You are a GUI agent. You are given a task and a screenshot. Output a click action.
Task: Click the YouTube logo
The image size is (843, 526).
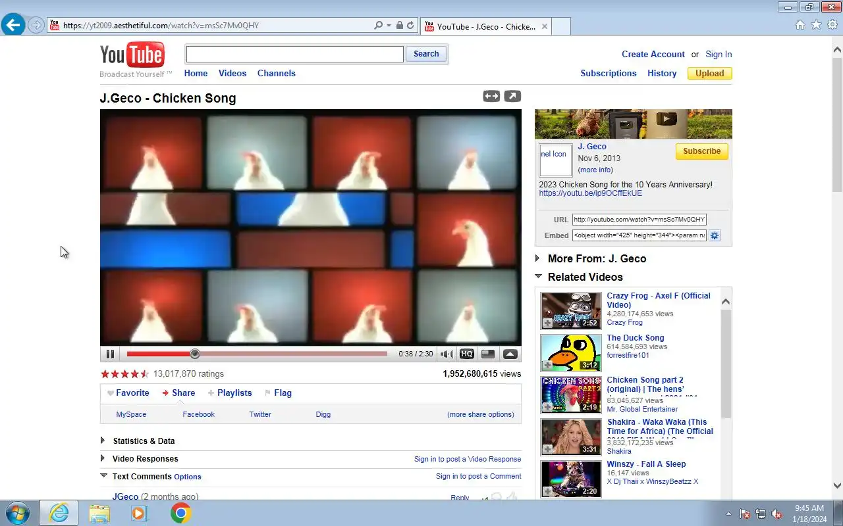pyautogui.click(x=132, y=55)
